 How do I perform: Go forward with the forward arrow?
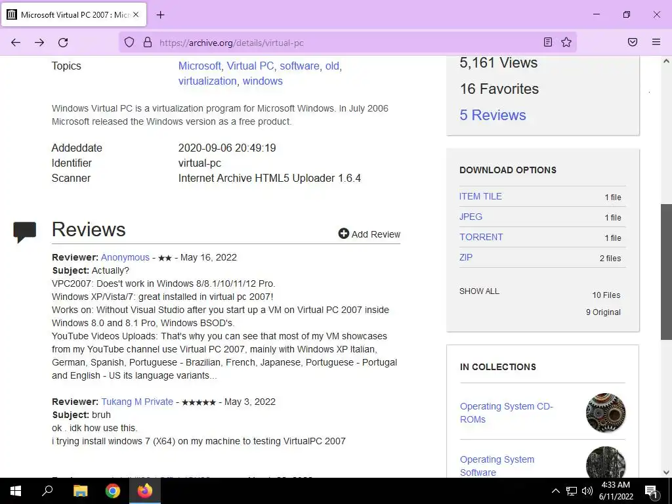[x=39, y=43]
